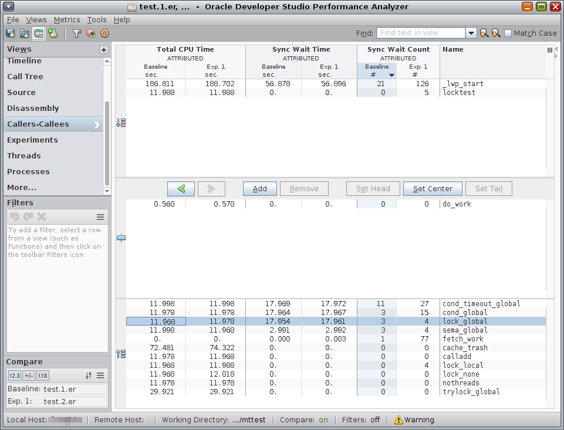Click the center function panel icon

point(121,238)
